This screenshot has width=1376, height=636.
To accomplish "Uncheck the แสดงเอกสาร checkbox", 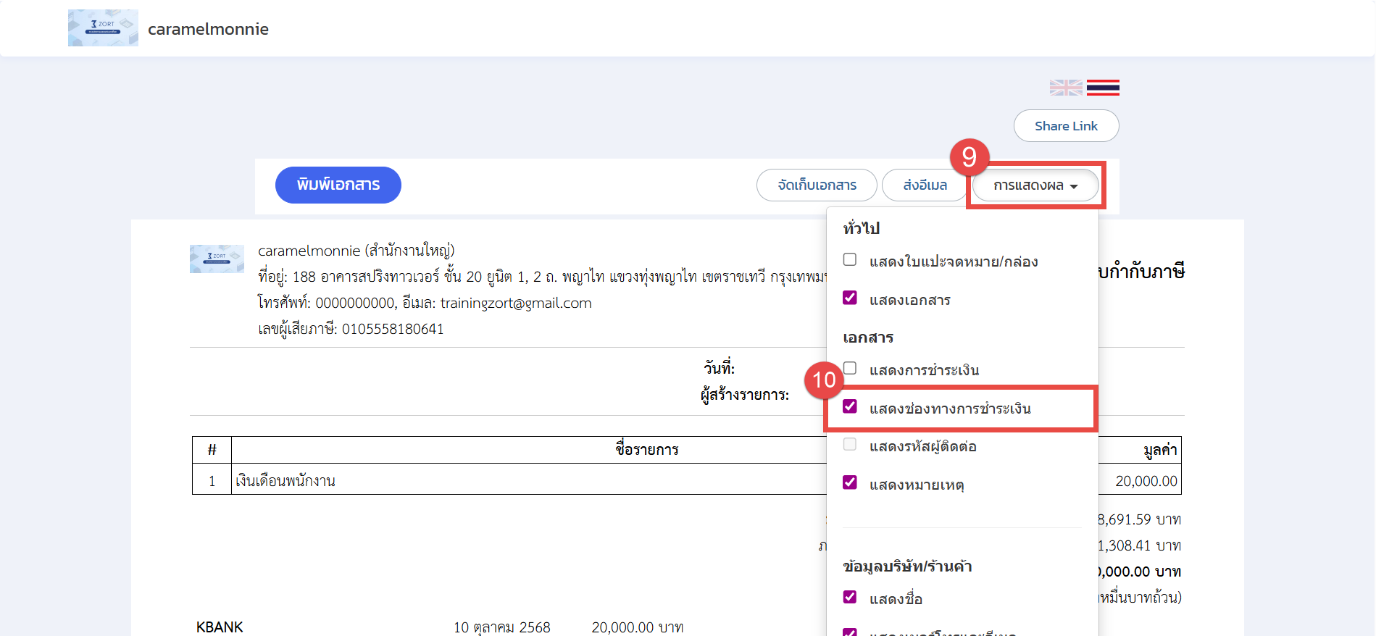I will [850, 298].
